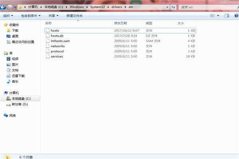Toggle the preview pane icon
This screenshot has height=159, width=239.
pos(227,16)
